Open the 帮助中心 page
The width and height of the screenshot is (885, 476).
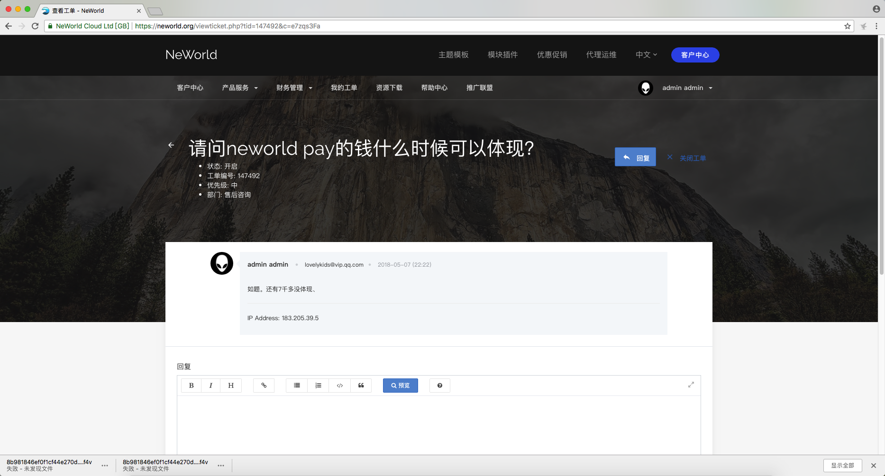point(434,88)
